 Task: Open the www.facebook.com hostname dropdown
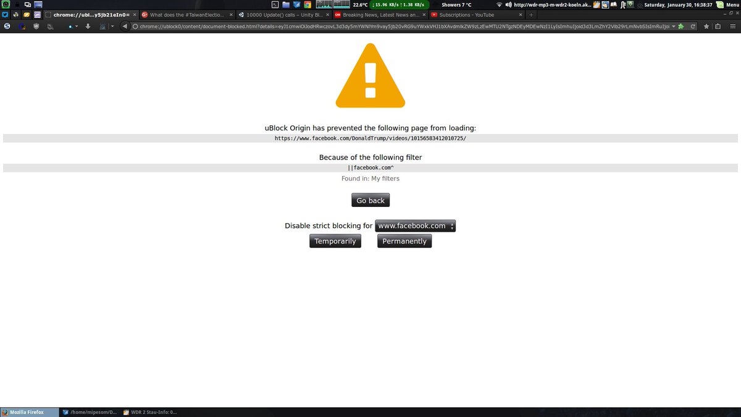pyautogui.click(x=415, y=226)
